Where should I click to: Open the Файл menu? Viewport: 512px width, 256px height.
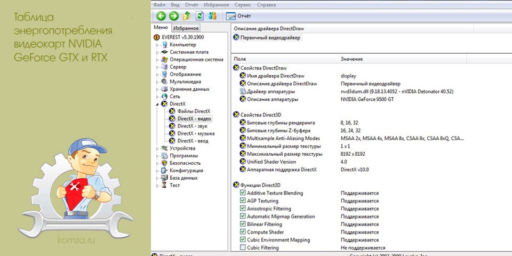pos(159,5)
